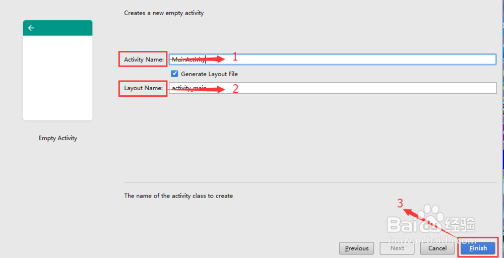504x258 pixels.
Task: Select the white body of the activity preview
Action: pos(57,78)
